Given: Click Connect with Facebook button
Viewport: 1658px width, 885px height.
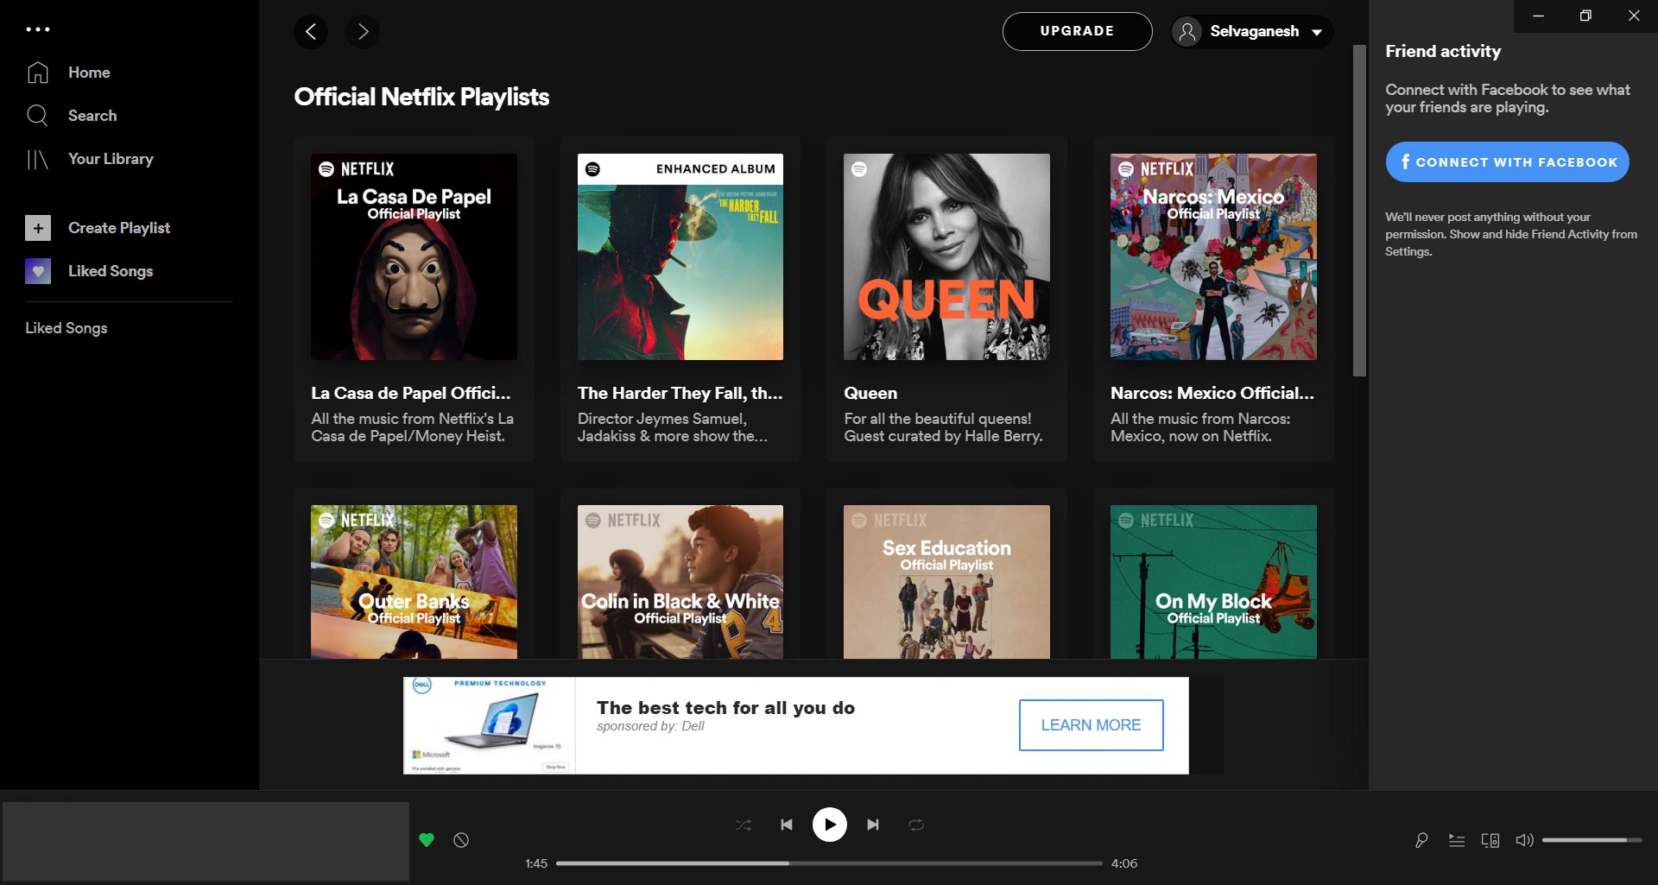Looking at the screenshot, I should pyautogui.click(x=1507, y=162).
